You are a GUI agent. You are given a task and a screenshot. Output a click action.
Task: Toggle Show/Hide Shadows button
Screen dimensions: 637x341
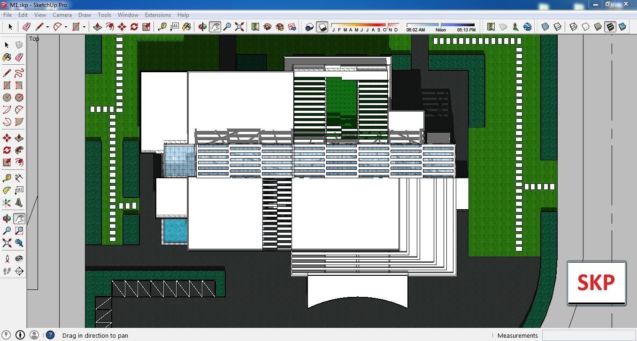(322, 27)
